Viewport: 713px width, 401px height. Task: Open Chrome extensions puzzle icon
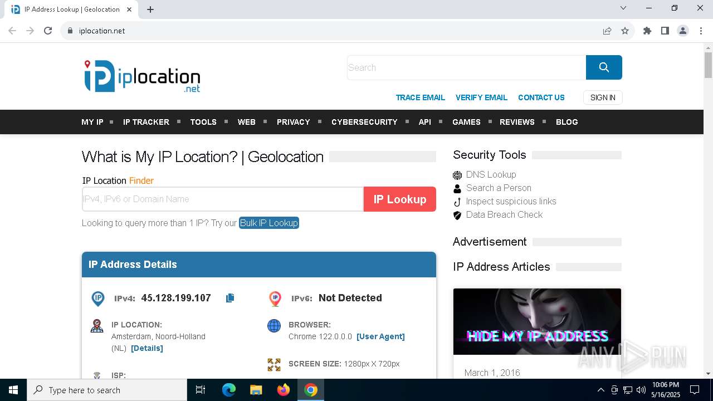[647, 31]
